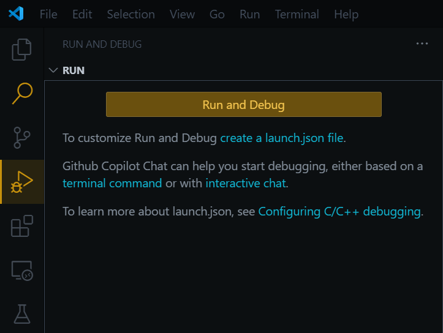
Task: Click the Run and Debug bug icon
Action: (x=22, y=182)
